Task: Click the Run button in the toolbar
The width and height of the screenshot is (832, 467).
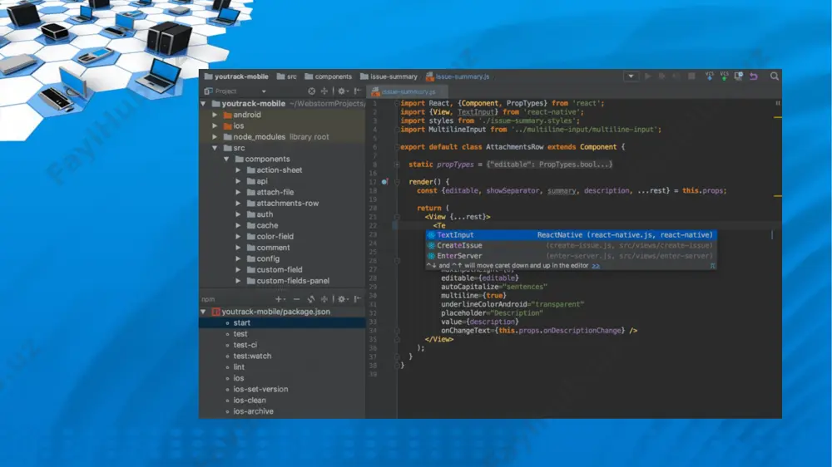Action: 648,76
